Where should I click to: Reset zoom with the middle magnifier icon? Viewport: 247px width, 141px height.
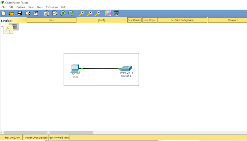[x=90, y=13]
